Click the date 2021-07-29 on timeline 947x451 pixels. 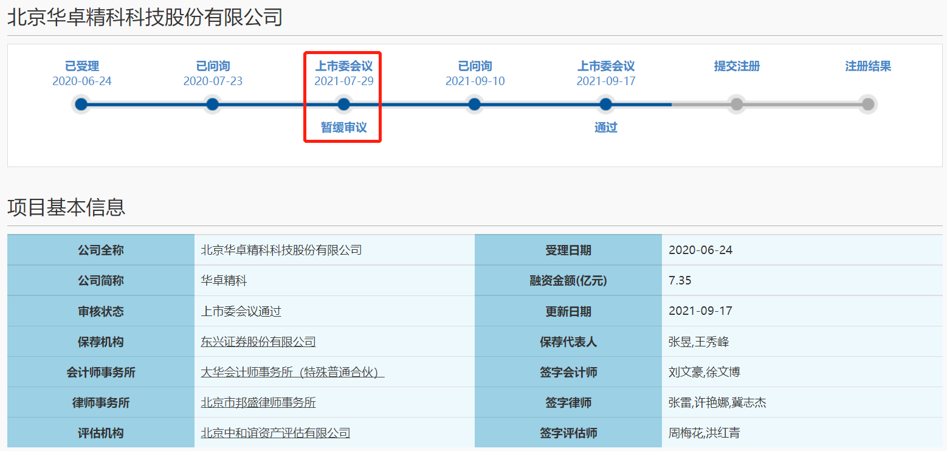pos(344,81)
